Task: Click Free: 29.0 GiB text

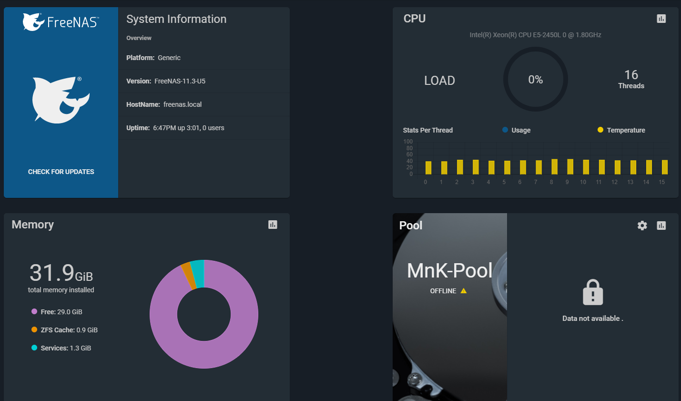Action: click(61, 312)
